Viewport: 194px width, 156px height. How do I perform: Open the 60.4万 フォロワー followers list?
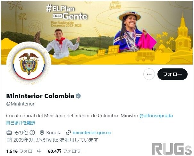tap(66, 151)
